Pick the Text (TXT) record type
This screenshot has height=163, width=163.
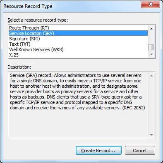78,44
